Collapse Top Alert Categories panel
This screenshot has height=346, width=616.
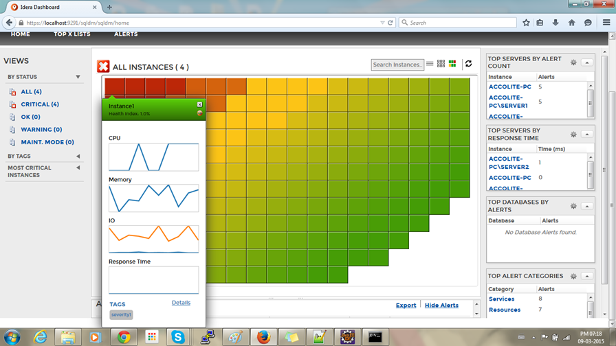pos(587,276)
